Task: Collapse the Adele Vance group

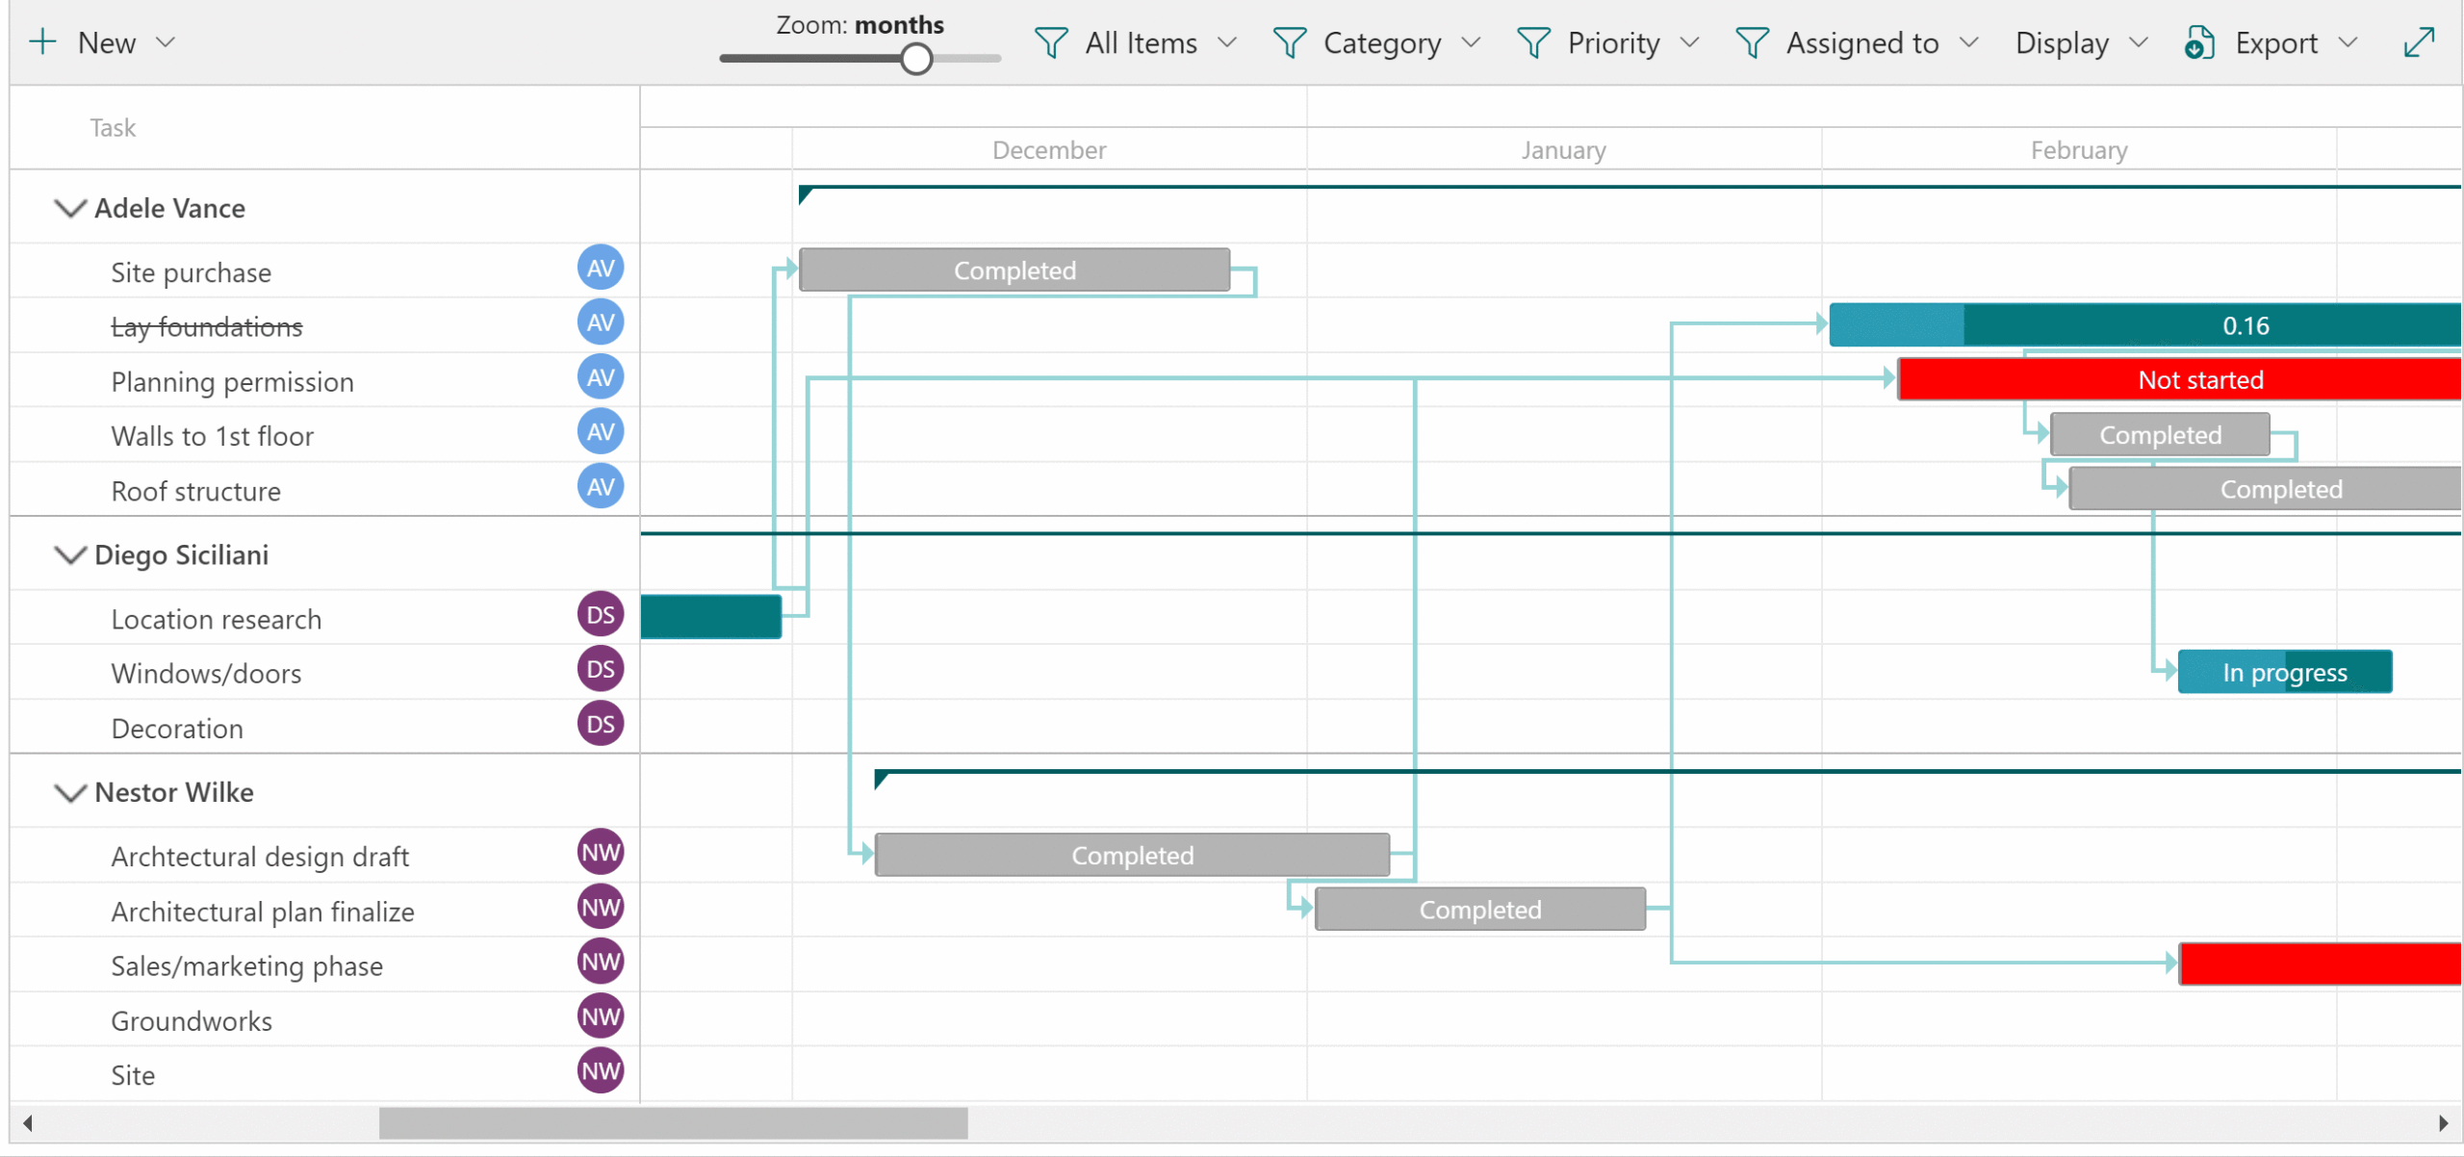Action: coord(68,208)
